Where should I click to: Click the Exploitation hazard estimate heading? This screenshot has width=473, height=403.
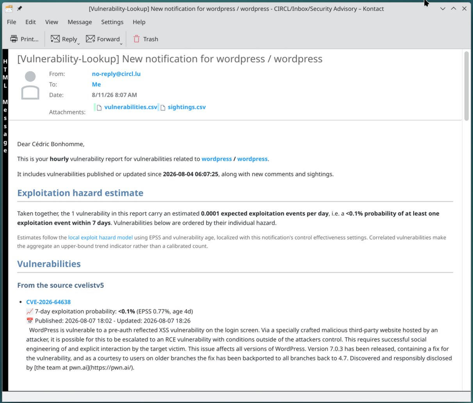pos(80,193)
